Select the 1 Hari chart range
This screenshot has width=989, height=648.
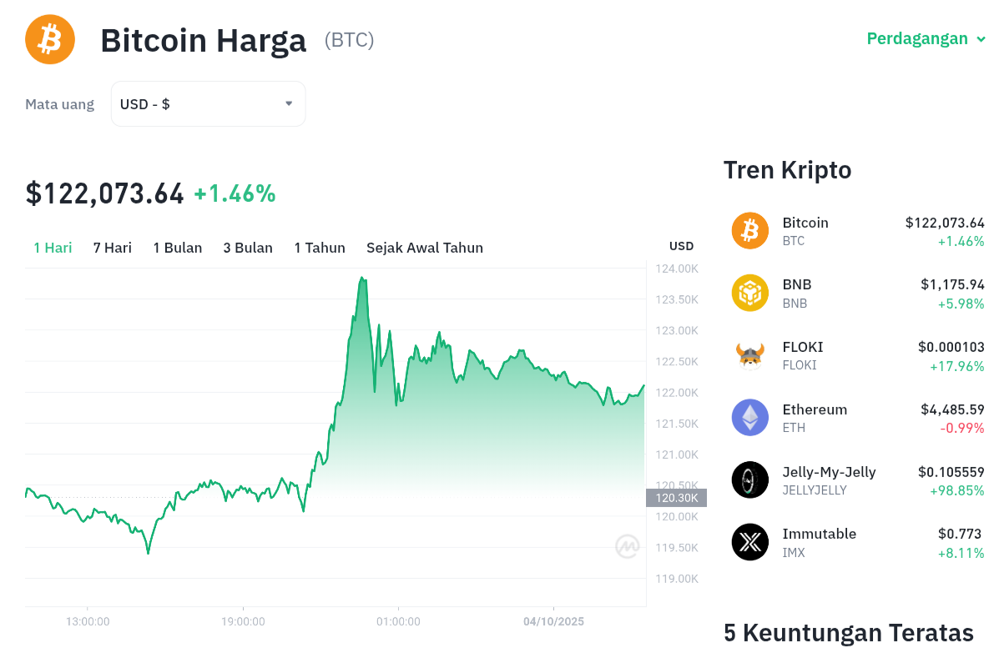click(53, 248)
